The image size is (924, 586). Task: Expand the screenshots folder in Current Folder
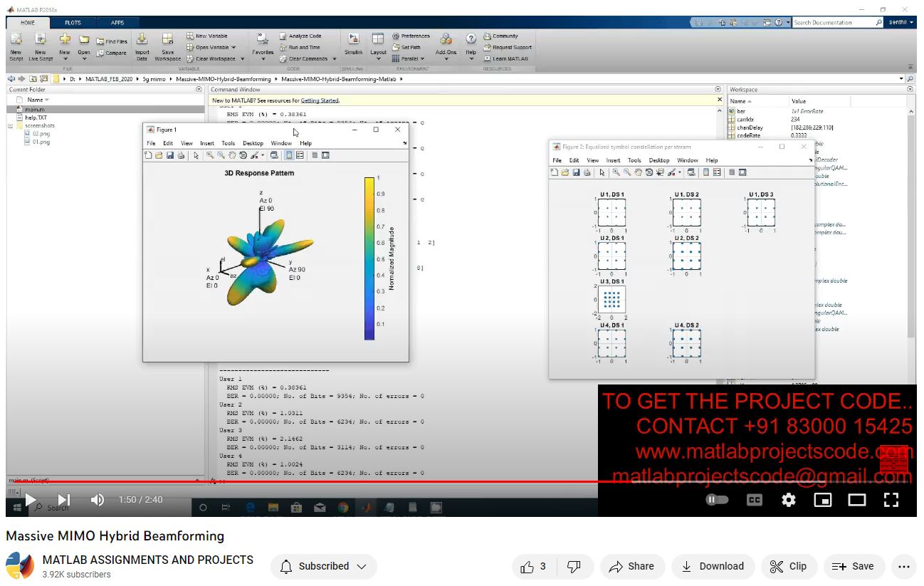click(11, 126)
